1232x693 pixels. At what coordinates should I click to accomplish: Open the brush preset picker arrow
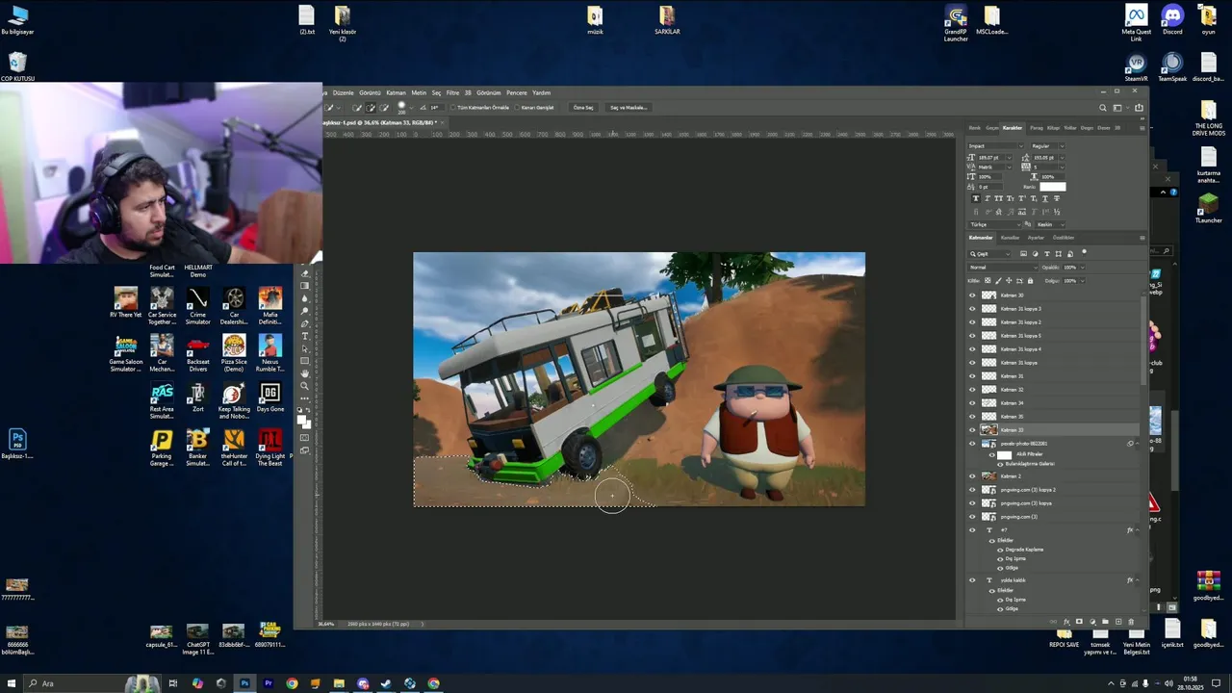click(x=411, y=108)
